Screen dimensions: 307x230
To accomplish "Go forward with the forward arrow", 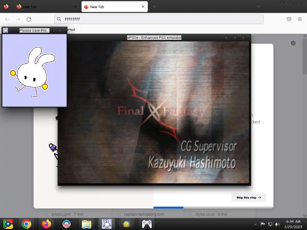I will click(x=18, y=19).
